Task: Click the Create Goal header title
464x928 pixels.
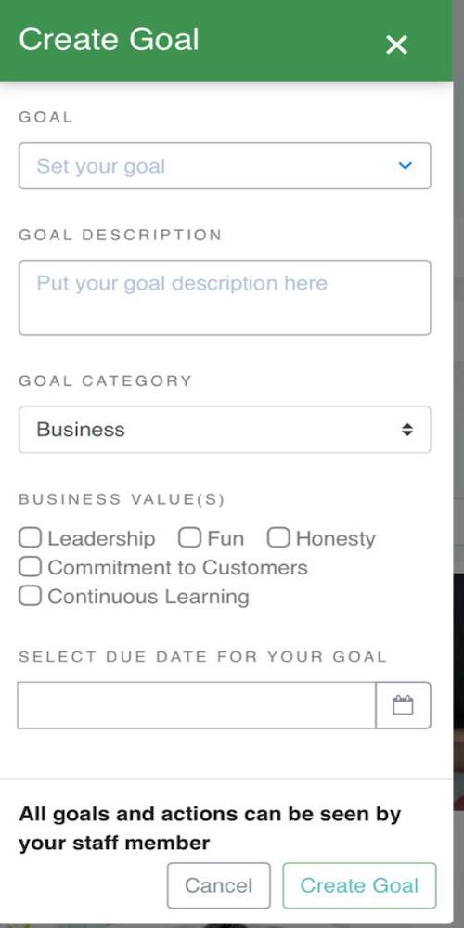Action: click(x=109, y=39)
